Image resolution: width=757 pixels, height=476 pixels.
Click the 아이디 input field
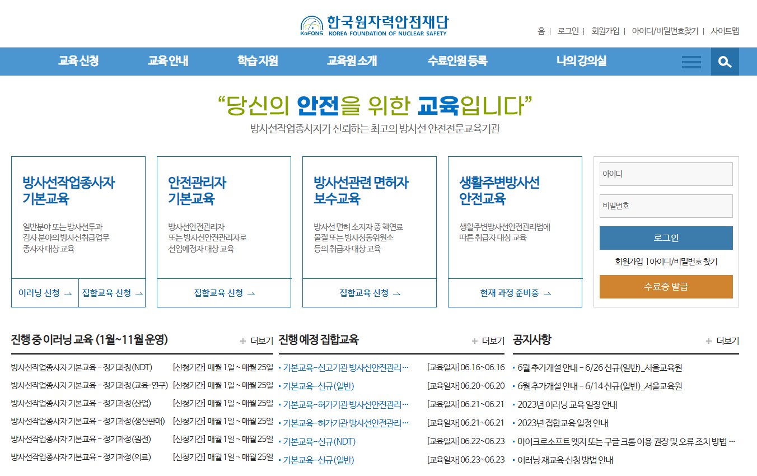(x=666, y=174)
